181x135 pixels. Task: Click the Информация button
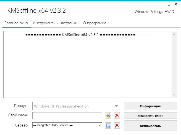pyautogui.click(x=150, y=106)
